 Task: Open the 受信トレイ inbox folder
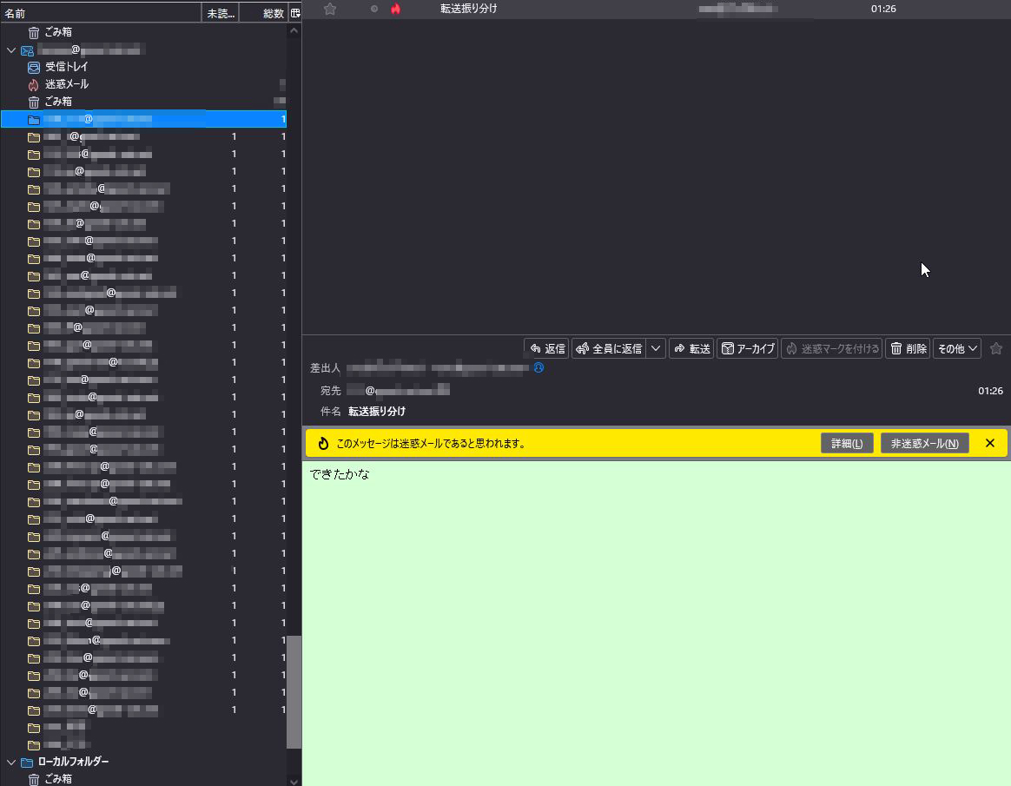pos(66,67)
